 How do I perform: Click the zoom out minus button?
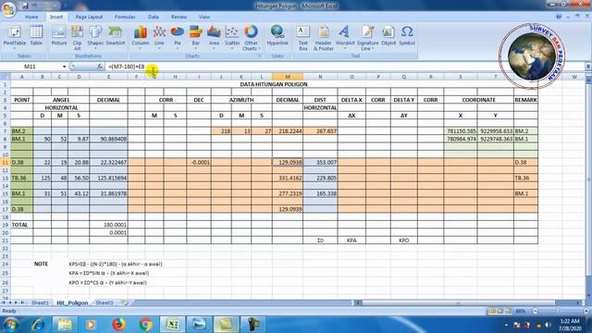(x=536, y=311)
